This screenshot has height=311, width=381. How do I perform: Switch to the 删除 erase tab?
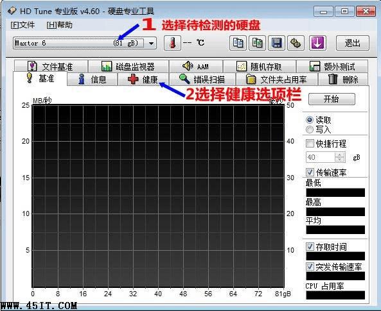pyautogui.click(x=343, y=80)
